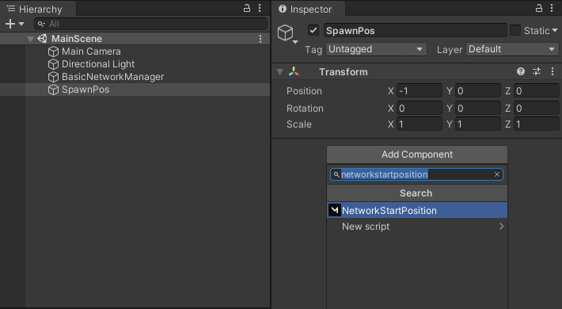Collapse the MainScene hierarchy tree
Image resolution: width=562 pixels, height=309 pixels.
pyautogui.click(x=30, y=39)
